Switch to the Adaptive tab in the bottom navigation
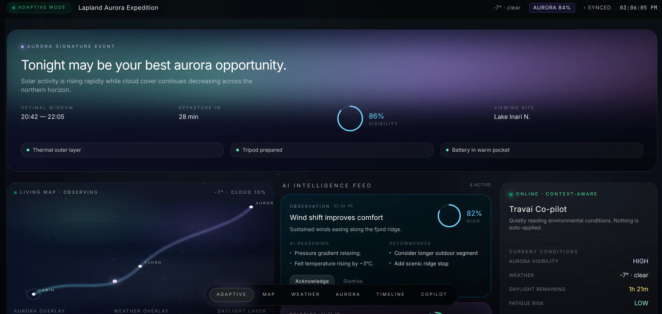Viewport: 662px width, 314px height. click(x=231, y=294)
